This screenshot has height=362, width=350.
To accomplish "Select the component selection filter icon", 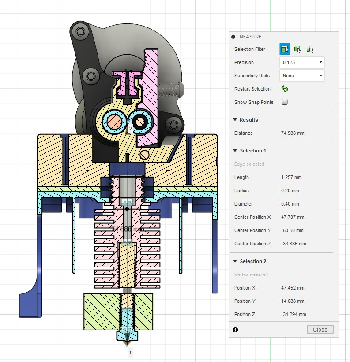I will [x=310, y=49].
